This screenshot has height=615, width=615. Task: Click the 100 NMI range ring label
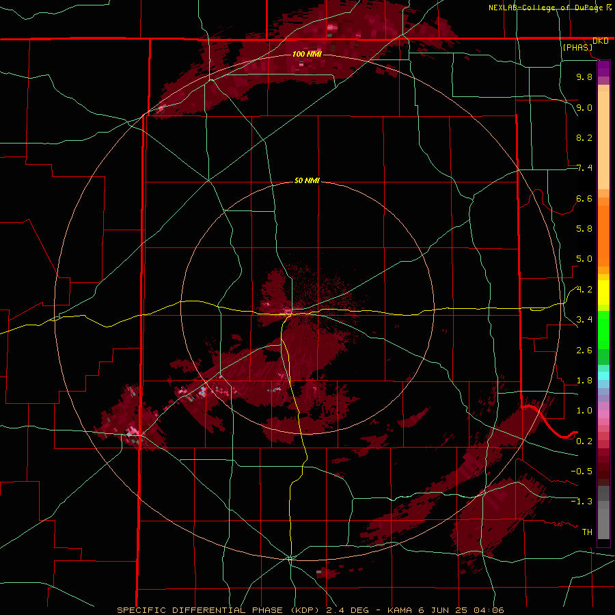pyautogui.click(x=307, y=54)
